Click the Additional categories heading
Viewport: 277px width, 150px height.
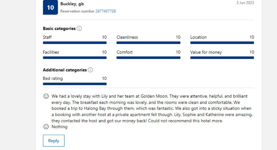[65, 70]
